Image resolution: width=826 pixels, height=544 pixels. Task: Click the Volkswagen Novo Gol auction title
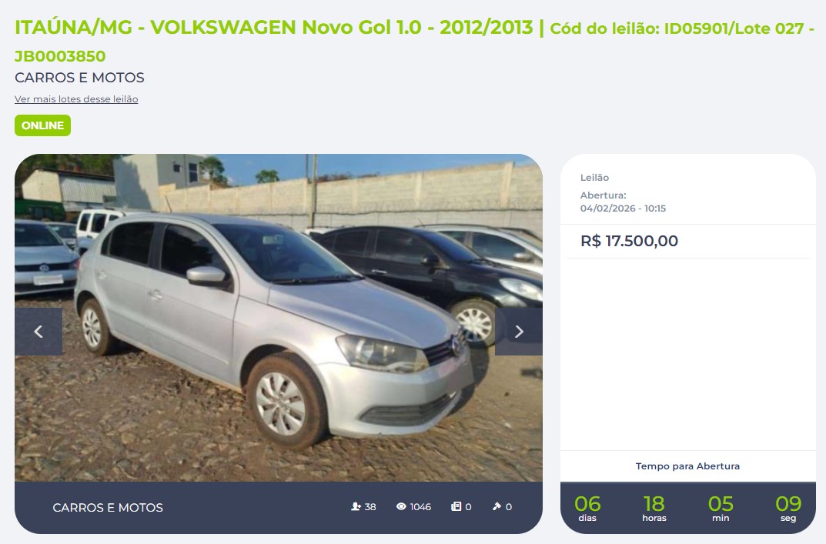pyautogui.click(x=274, y=28)
